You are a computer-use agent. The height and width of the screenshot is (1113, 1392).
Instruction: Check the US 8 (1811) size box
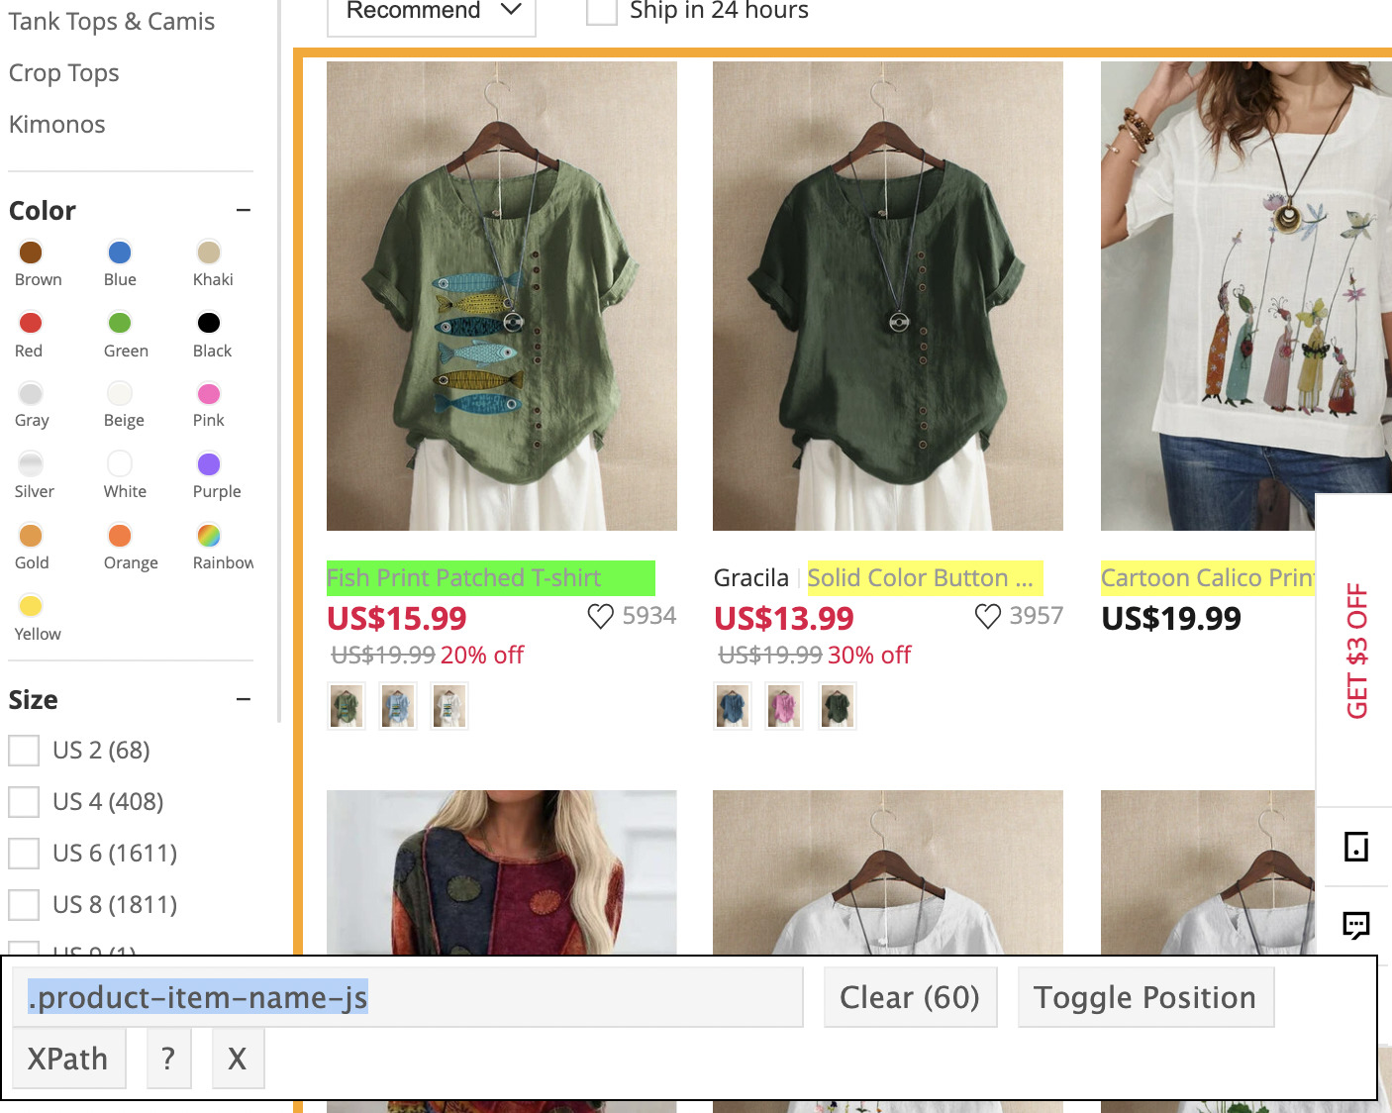24,905
